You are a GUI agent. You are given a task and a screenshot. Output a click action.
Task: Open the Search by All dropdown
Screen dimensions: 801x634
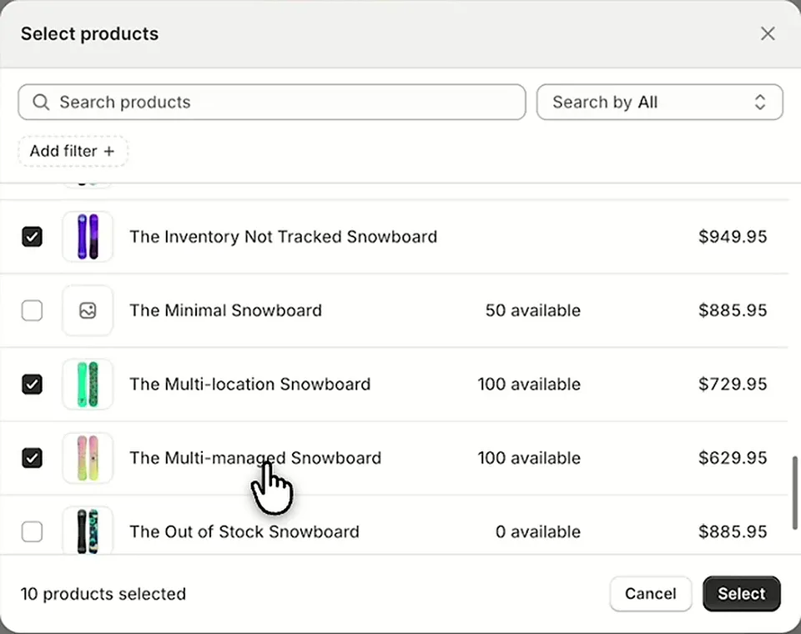pos(659,102)
